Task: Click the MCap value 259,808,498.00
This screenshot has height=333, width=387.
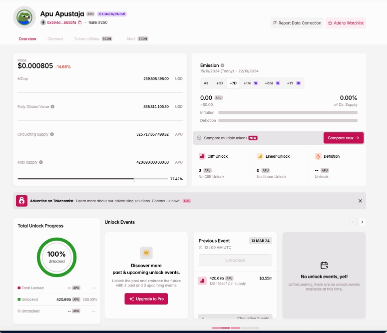Action: [156, 79]
